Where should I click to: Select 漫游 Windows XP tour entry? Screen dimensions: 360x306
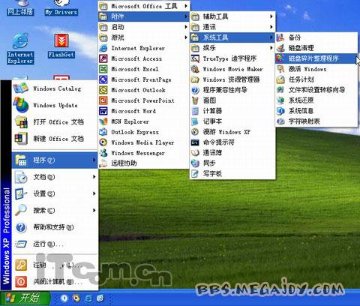[232, 132]
